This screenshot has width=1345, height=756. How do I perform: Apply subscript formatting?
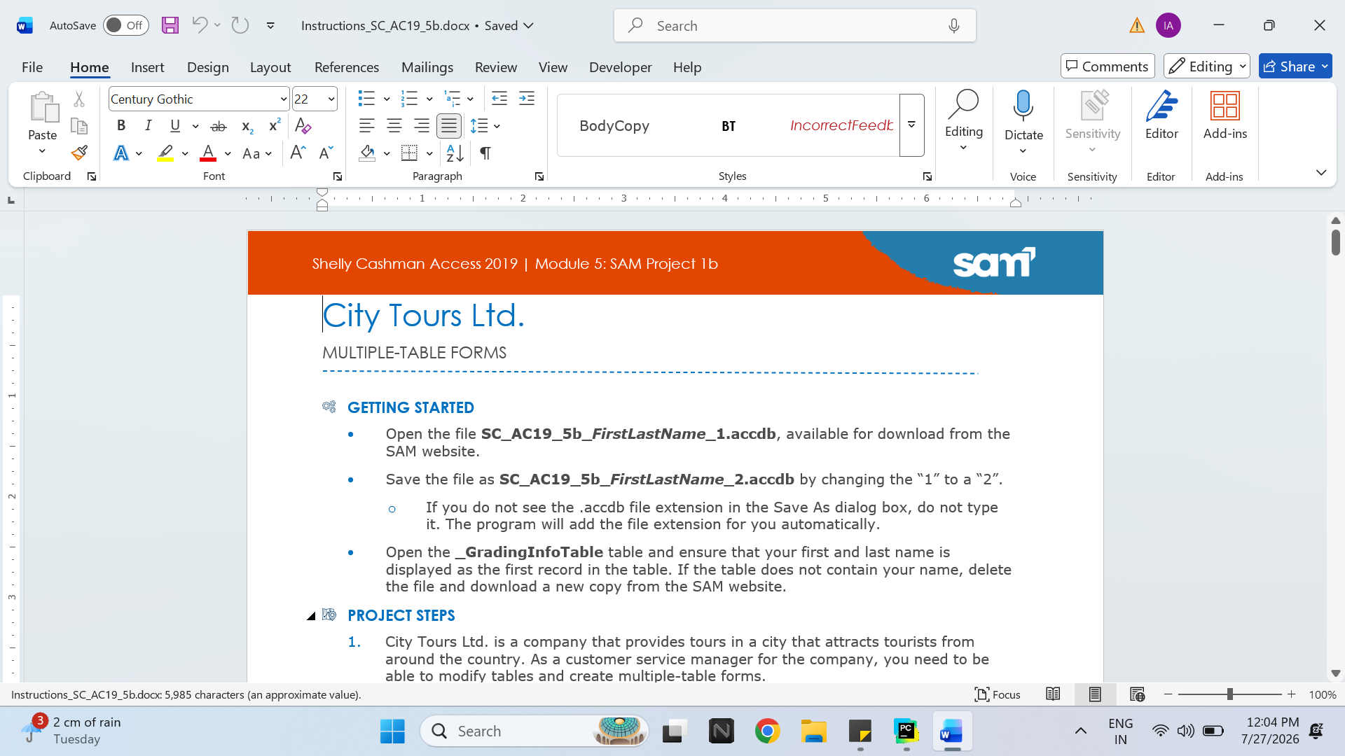point(247,126)
